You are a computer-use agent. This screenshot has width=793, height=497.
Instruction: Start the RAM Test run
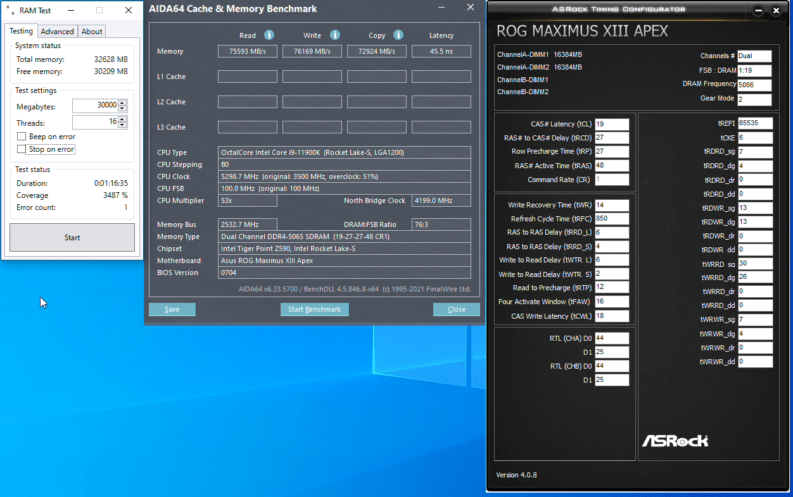pos(72,238)
